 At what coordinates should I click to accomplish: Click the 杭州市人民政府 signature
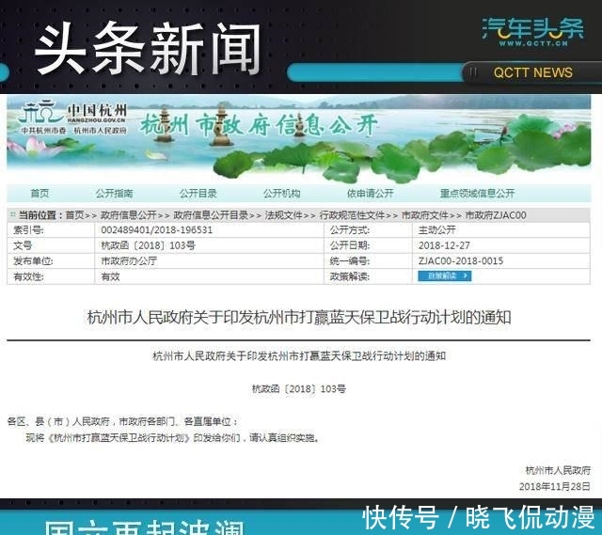(x=558, y=470)
